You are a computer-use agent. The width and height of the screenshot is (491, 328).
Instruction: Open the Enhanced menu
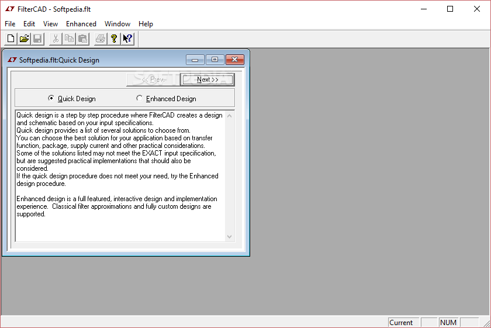(81, 24)
